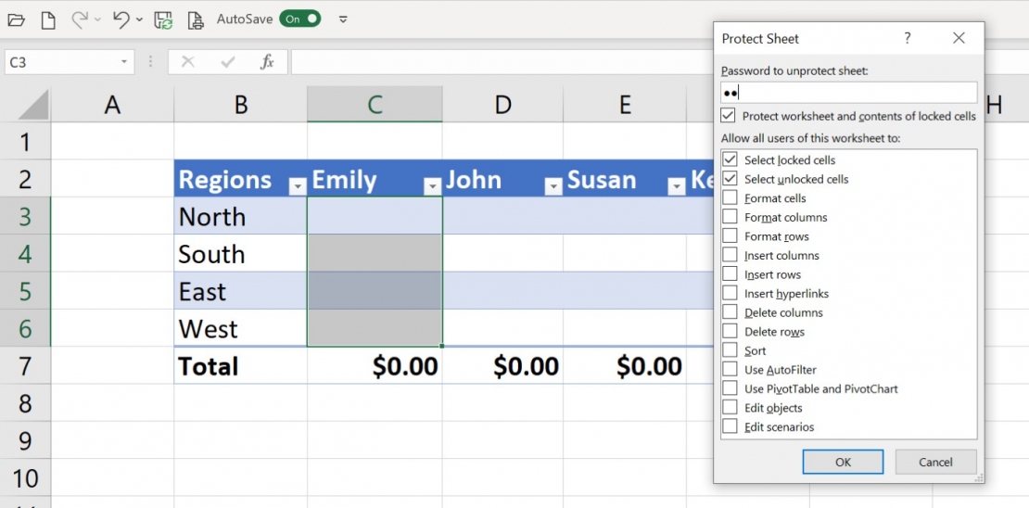Image resolution: width=1029 pixels, height=508 pixels.
Task: Click the Undo arrow icon
Action: (x=121, y=19)
